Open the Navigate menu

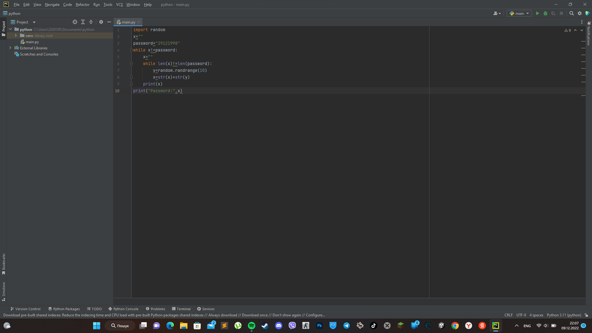pos(52,4)
